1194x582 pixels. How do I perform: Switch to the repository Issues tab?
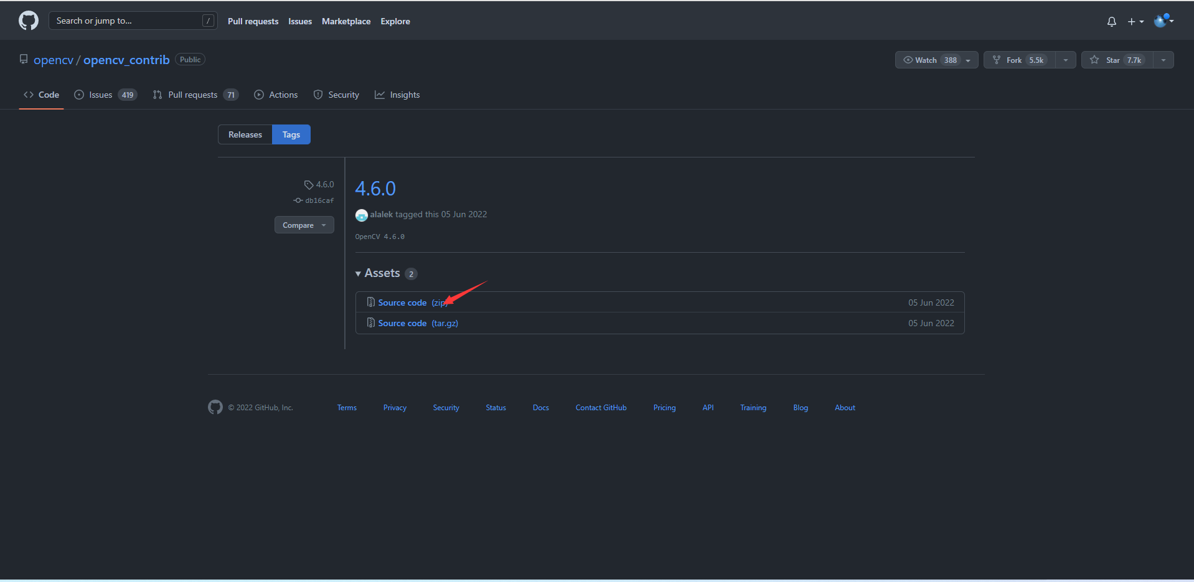(106, 95)
